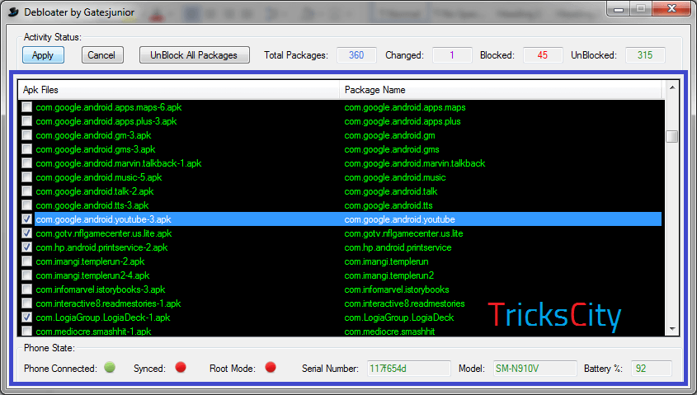Tick checkbox for com.google.android.apps.maps-6.apk
Viewport: 697px width, 395px height.
[x=27, y=107]
